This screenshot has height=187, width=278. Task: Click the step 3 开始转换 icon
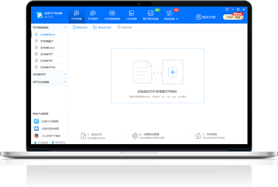point(198,136)
